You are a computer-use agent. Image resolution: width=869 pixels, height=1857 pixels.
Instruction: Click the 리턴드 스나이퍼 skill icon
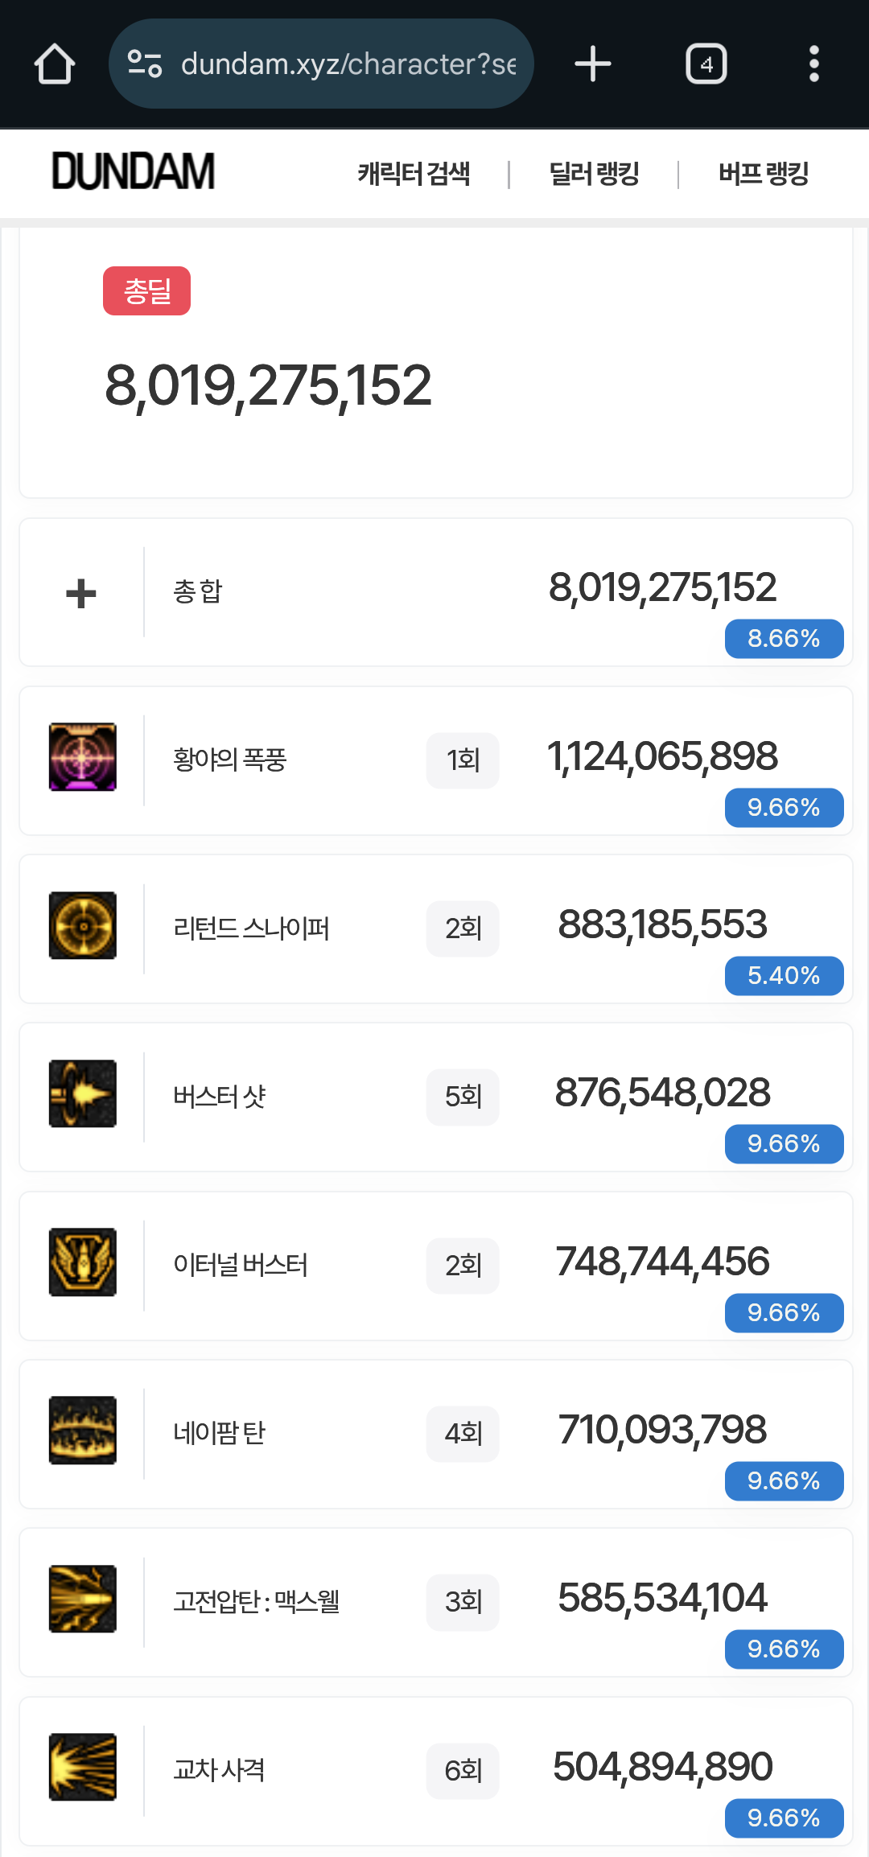point(83,925)
